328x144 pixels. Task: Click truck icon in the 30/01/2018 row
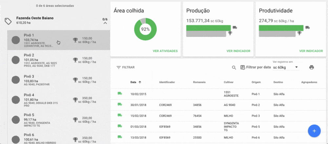point(120,105)
